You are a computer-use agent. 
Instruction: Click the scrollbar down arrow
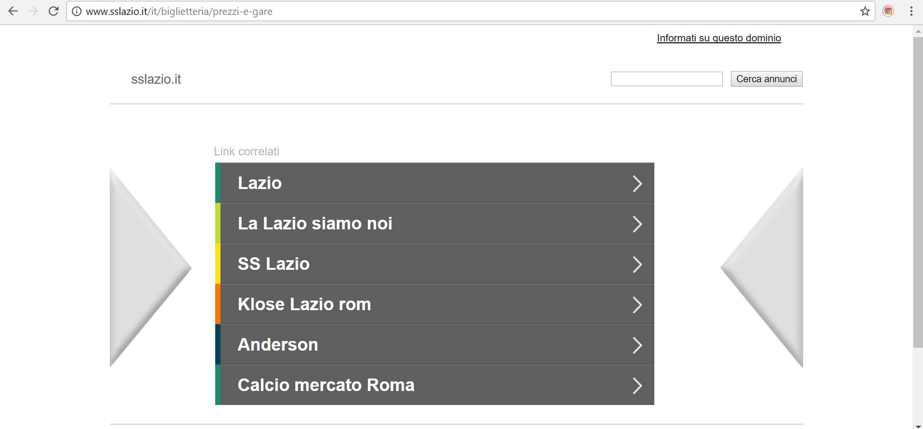[x=918, y=426]
